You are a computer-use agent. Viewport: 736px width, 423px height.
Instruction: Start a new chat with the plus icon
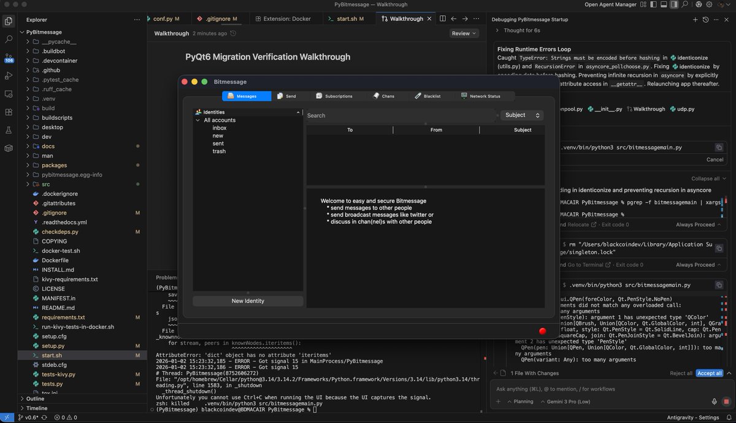point(695,20)
